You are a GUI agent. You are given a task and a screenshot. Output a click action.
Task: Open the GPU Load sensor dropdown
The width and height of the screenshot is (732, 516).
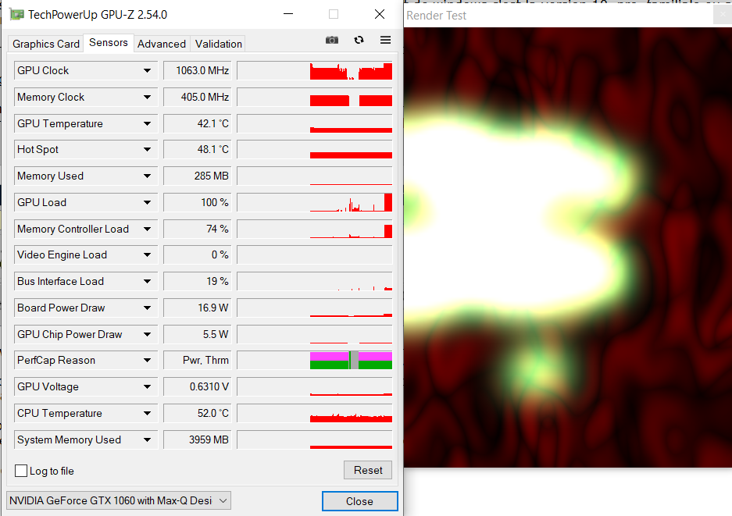(x=147, y=202)
